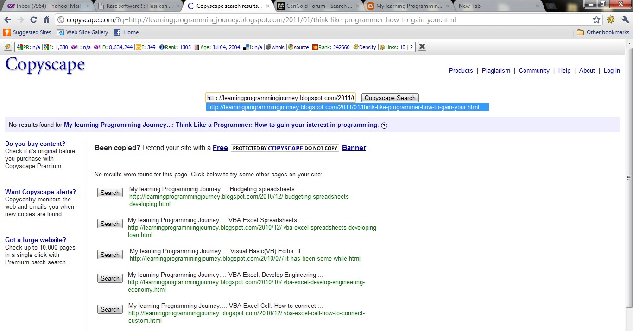Click the LD: 8,634,244 item
The height and width of the screenshot is (331, 633).
click(x=114, y=47)
